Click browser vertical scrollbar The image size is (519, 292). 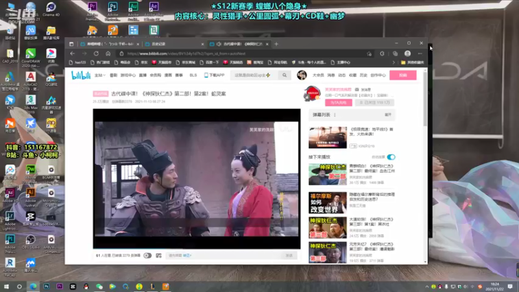[x=426, y=99]
